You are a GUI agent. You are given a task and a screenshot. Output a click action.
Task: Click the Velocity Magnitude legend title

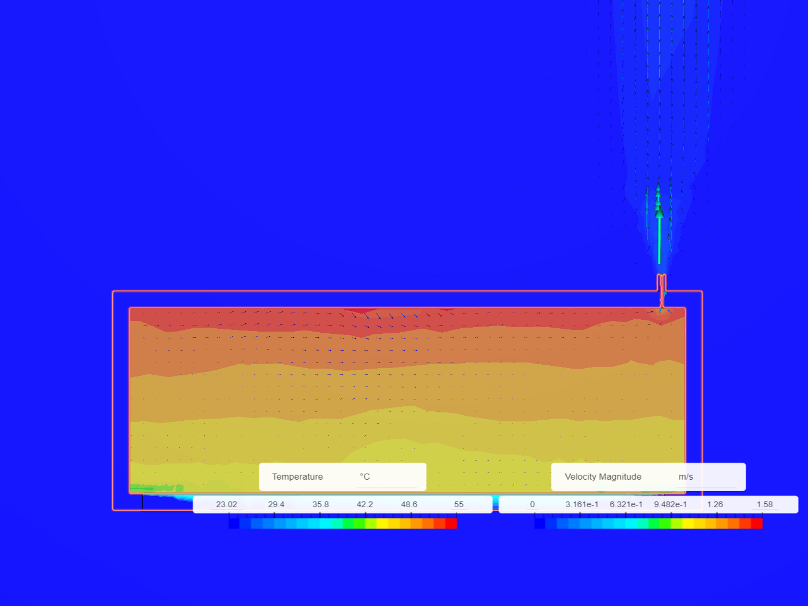click(x=603, y=476)
